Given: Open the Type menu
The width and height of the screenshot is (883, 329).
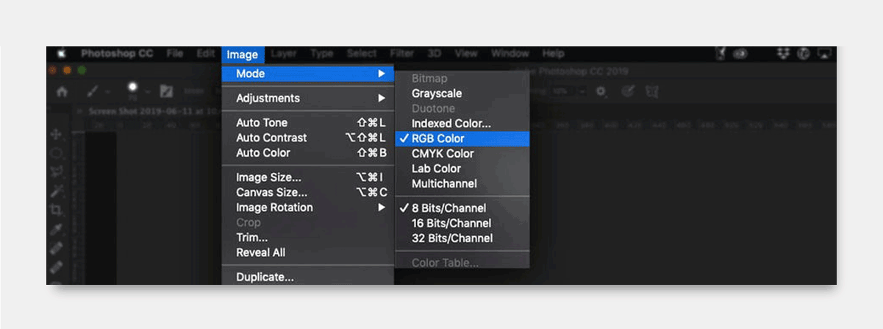Looking at the screenshot, I should click(322, 54).
